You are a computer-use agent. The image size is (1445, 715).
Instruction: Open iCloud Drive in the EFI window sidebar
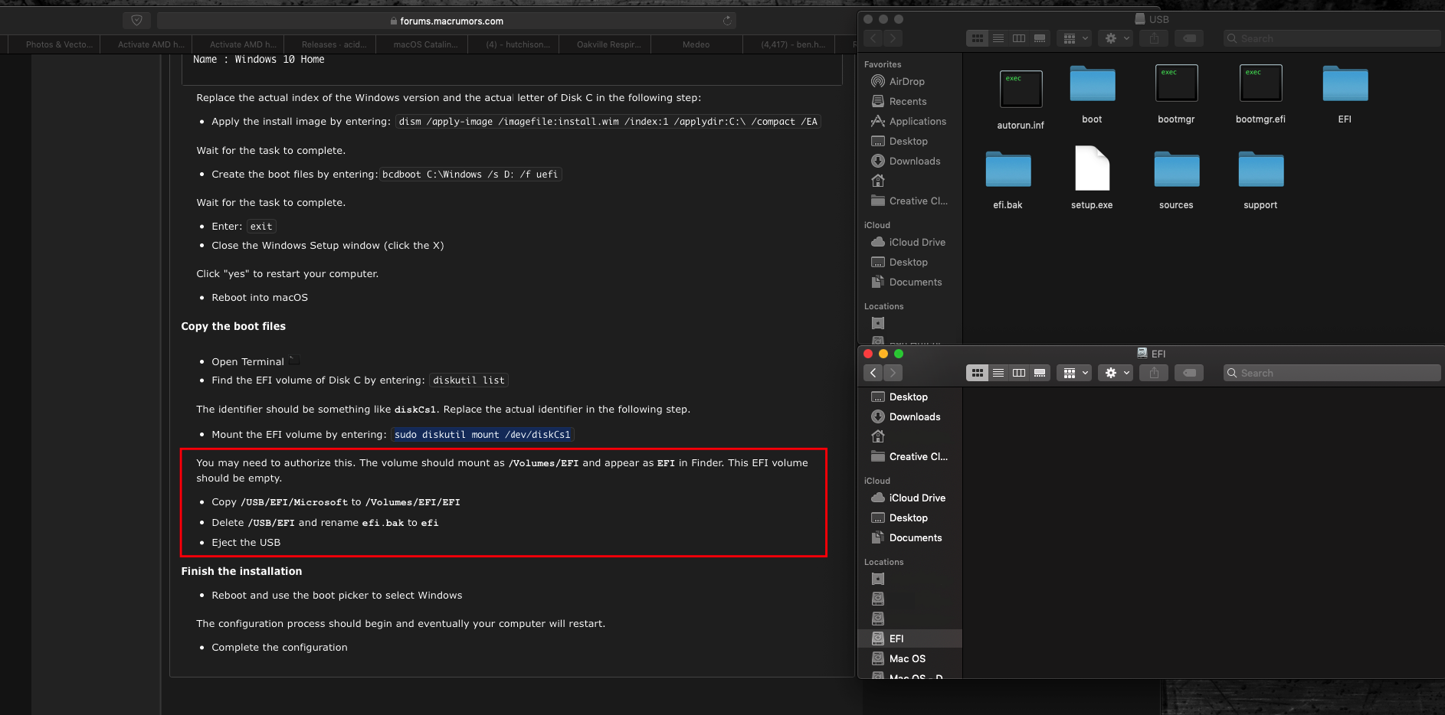909,498
